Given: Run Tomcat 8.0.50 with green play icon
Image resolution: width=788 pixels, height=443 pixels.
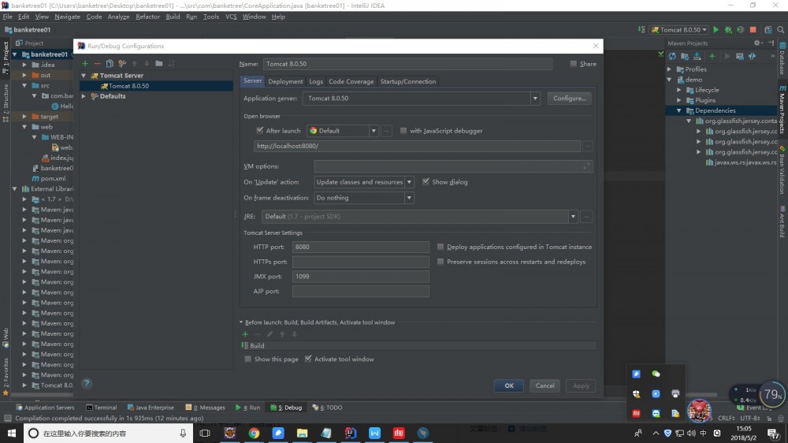Looking at the screenshot, I should [716, 30].
